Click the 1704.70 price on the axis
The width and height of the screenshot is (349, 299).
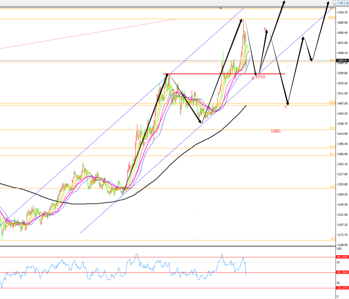(x=343, y=13)
